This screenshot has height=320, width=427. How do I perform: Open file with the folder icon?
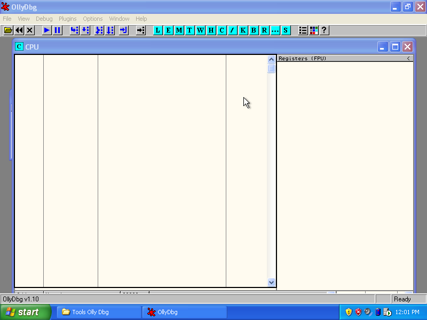coord(8,30)
